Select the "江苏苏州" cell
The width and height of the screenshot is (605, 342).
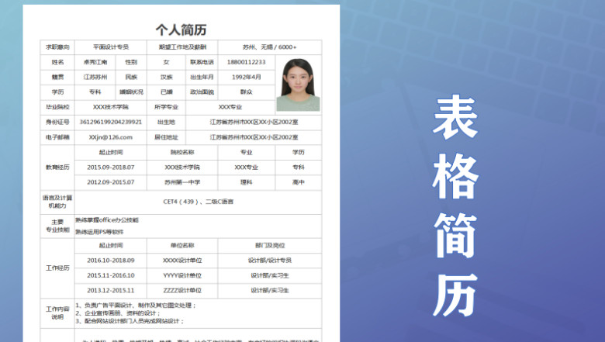click(95, 77)
